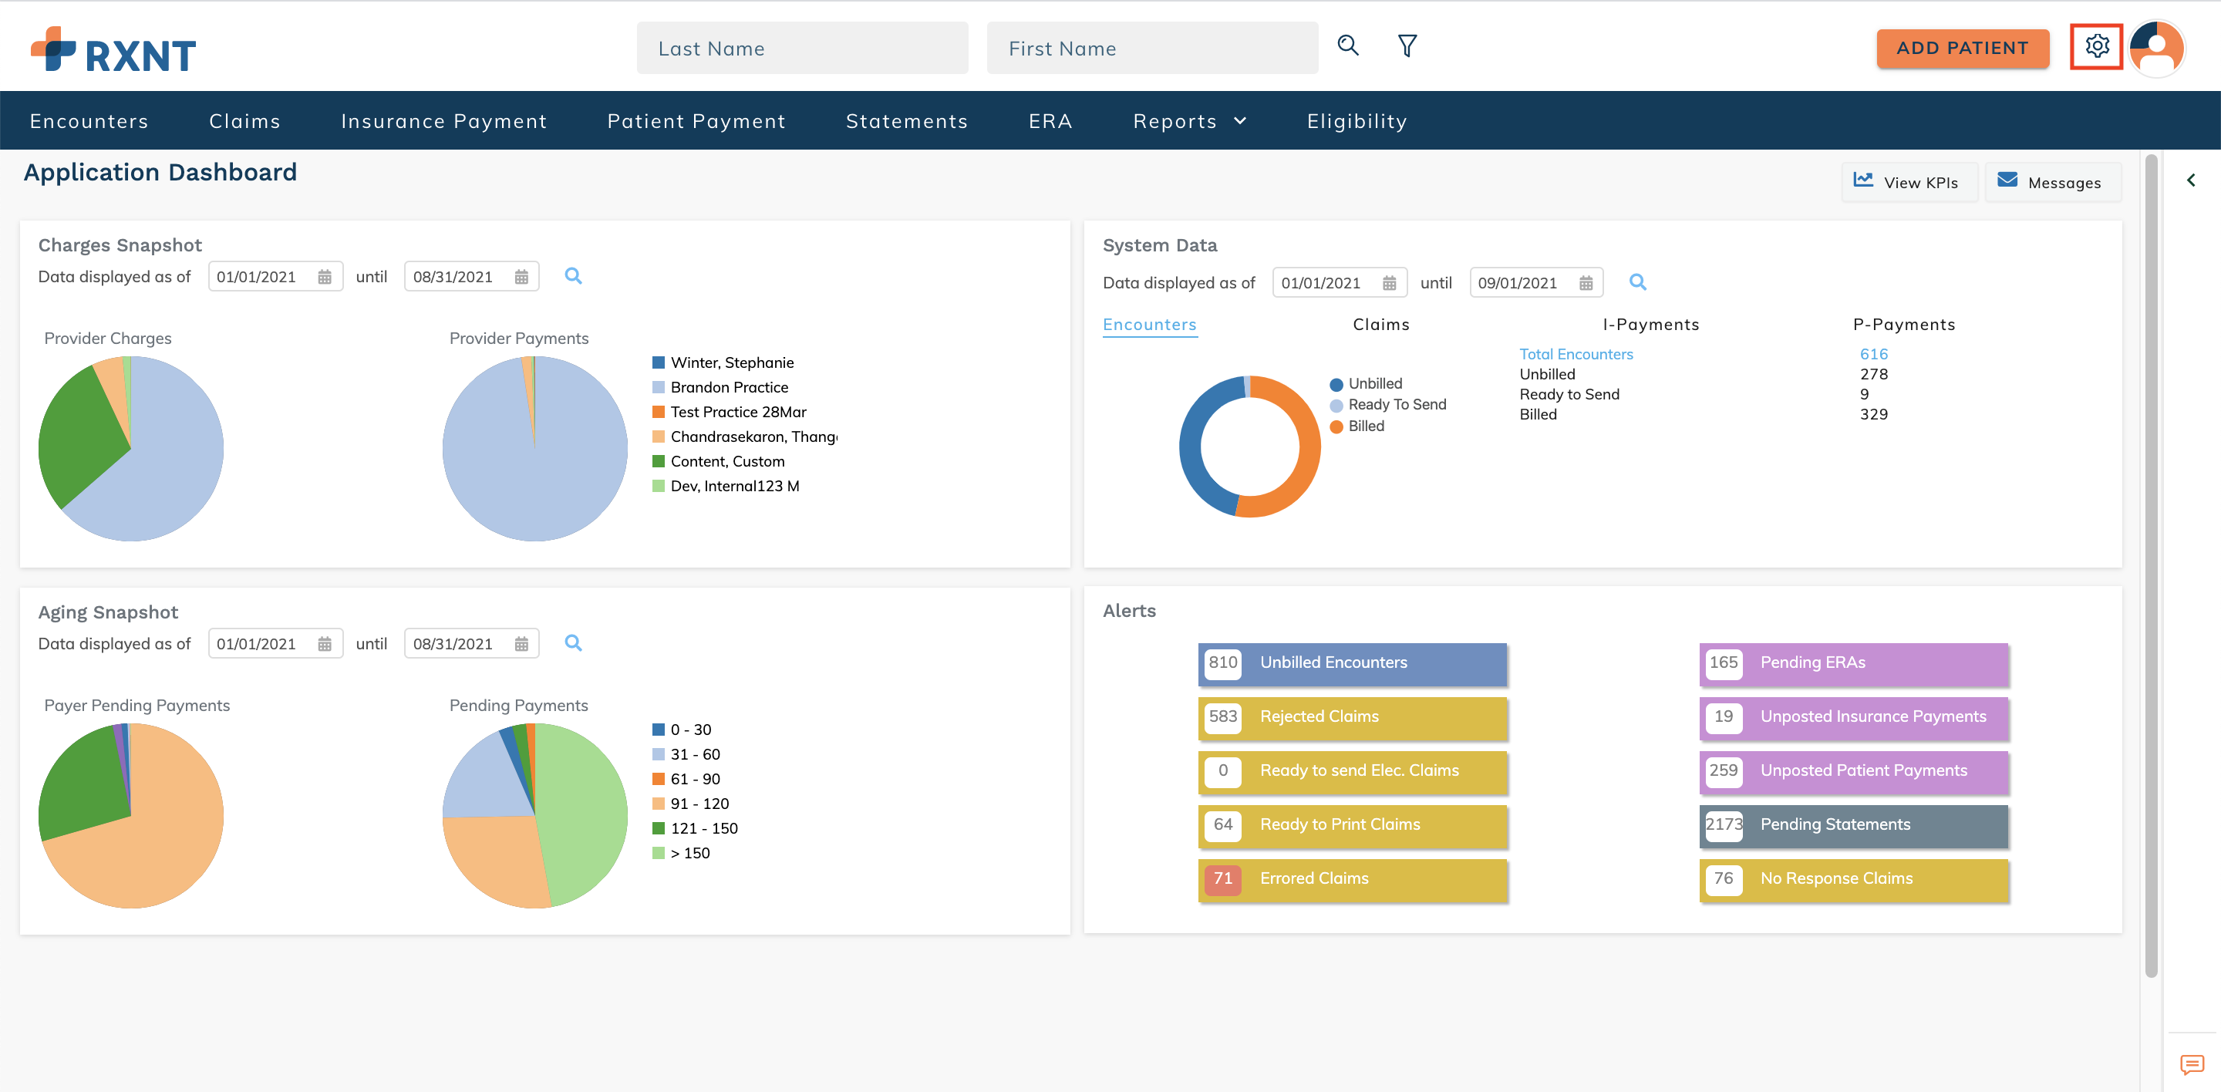
Task: Collapse the right side panel chevron
Action: 2190,180
